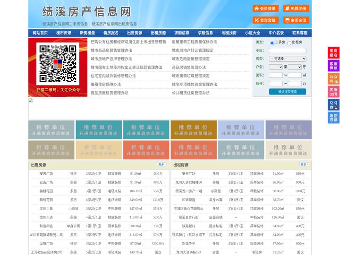Click the 确认提交搜索 button
The height and width of the screenshot is (255, 340).
288,92
